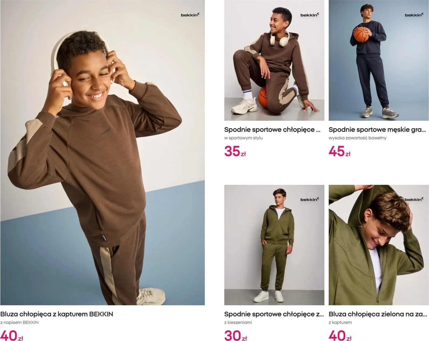
Task: Open the navy men's sport pants image
Action: (379, 60)
